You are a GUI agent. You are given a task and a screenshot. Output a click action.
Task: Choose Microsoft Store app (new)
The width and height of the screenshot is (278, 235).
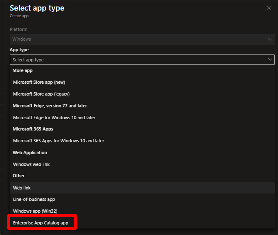[x=142, y=82]
